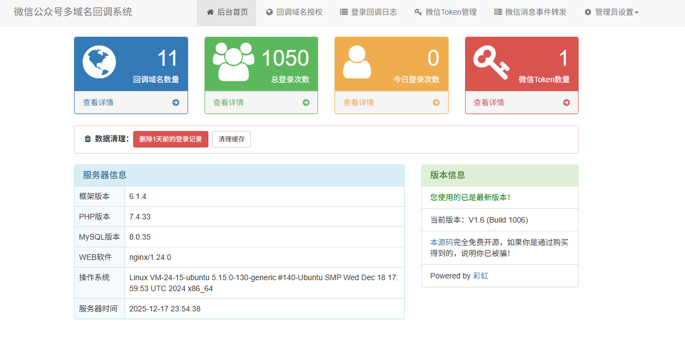This screenshot has height=341, width=685.
Task: Click the red 删除1天前的登录记录 button
Action: (171, 139)
